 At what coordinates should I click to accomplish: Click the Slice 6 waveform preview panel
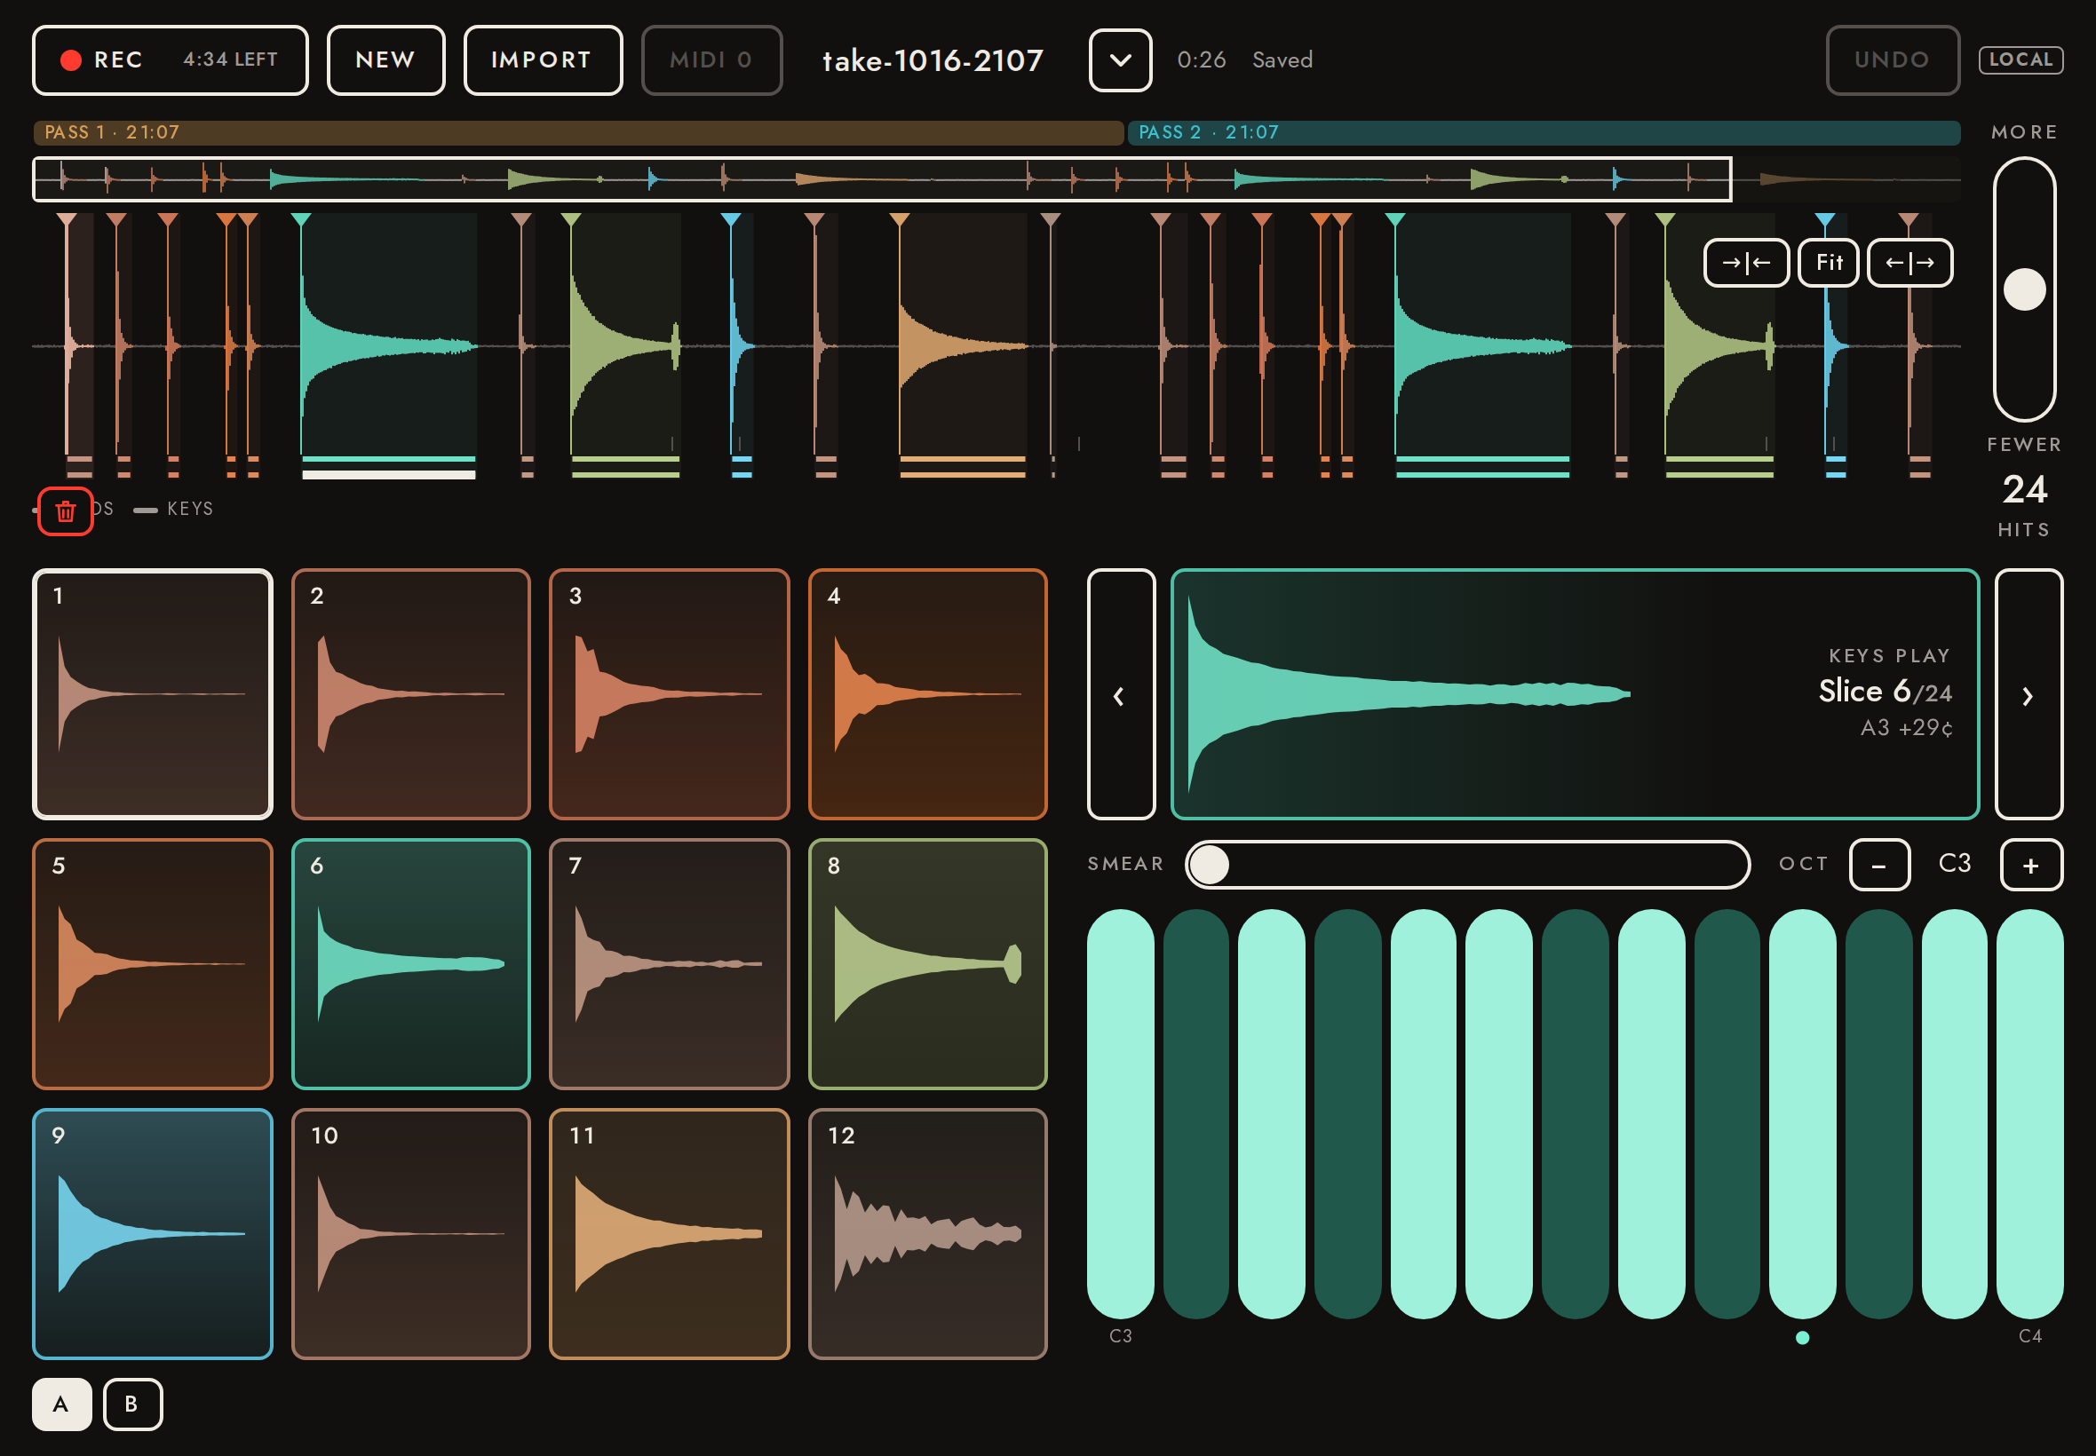pyautogui.click(x=1575, y=694)
